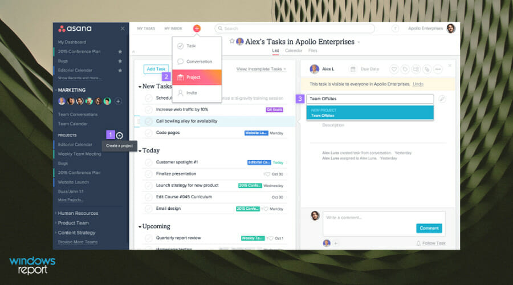Click the edit pencil icon beside Team Offsites
This screenshot has width=513, height=285.
click(x=442, y=99)
